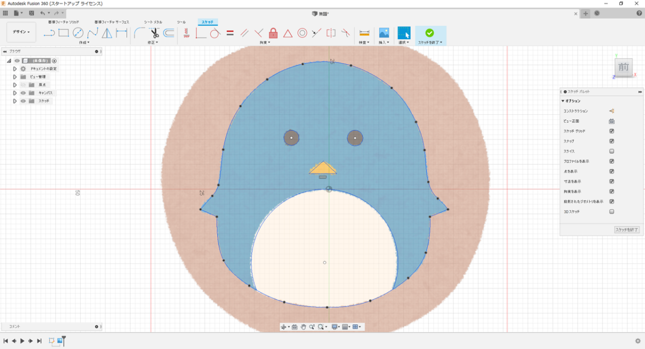Expand the ビュー管理 tree node
The width and height of the screenshot is (645, 349).
click(15, 77)
